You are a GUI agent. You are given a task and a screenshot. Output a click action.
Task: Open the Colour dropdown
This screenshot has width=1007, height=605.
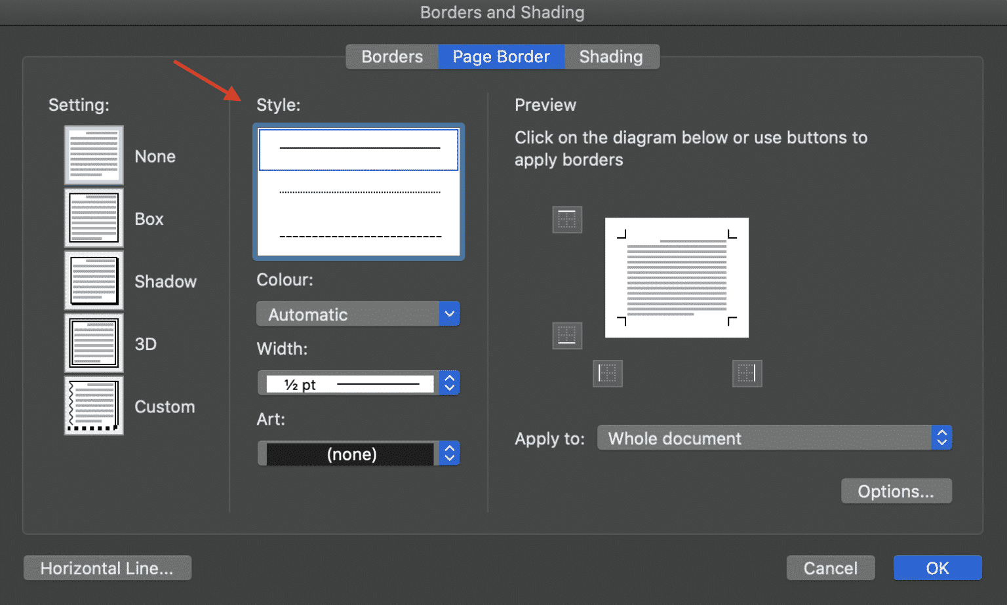pos(449,314)
